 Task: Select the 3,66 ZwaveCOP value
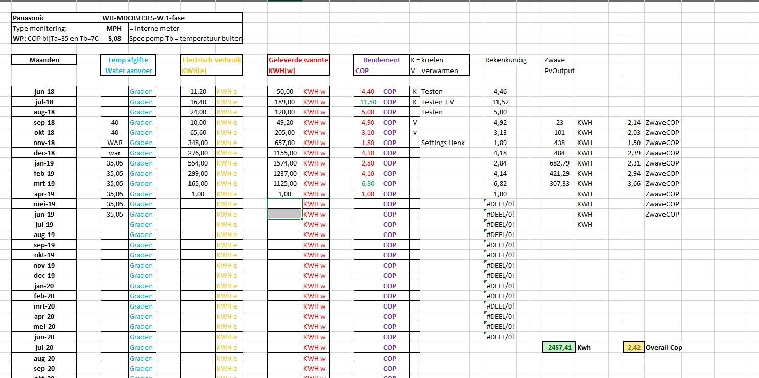[634, 183]
